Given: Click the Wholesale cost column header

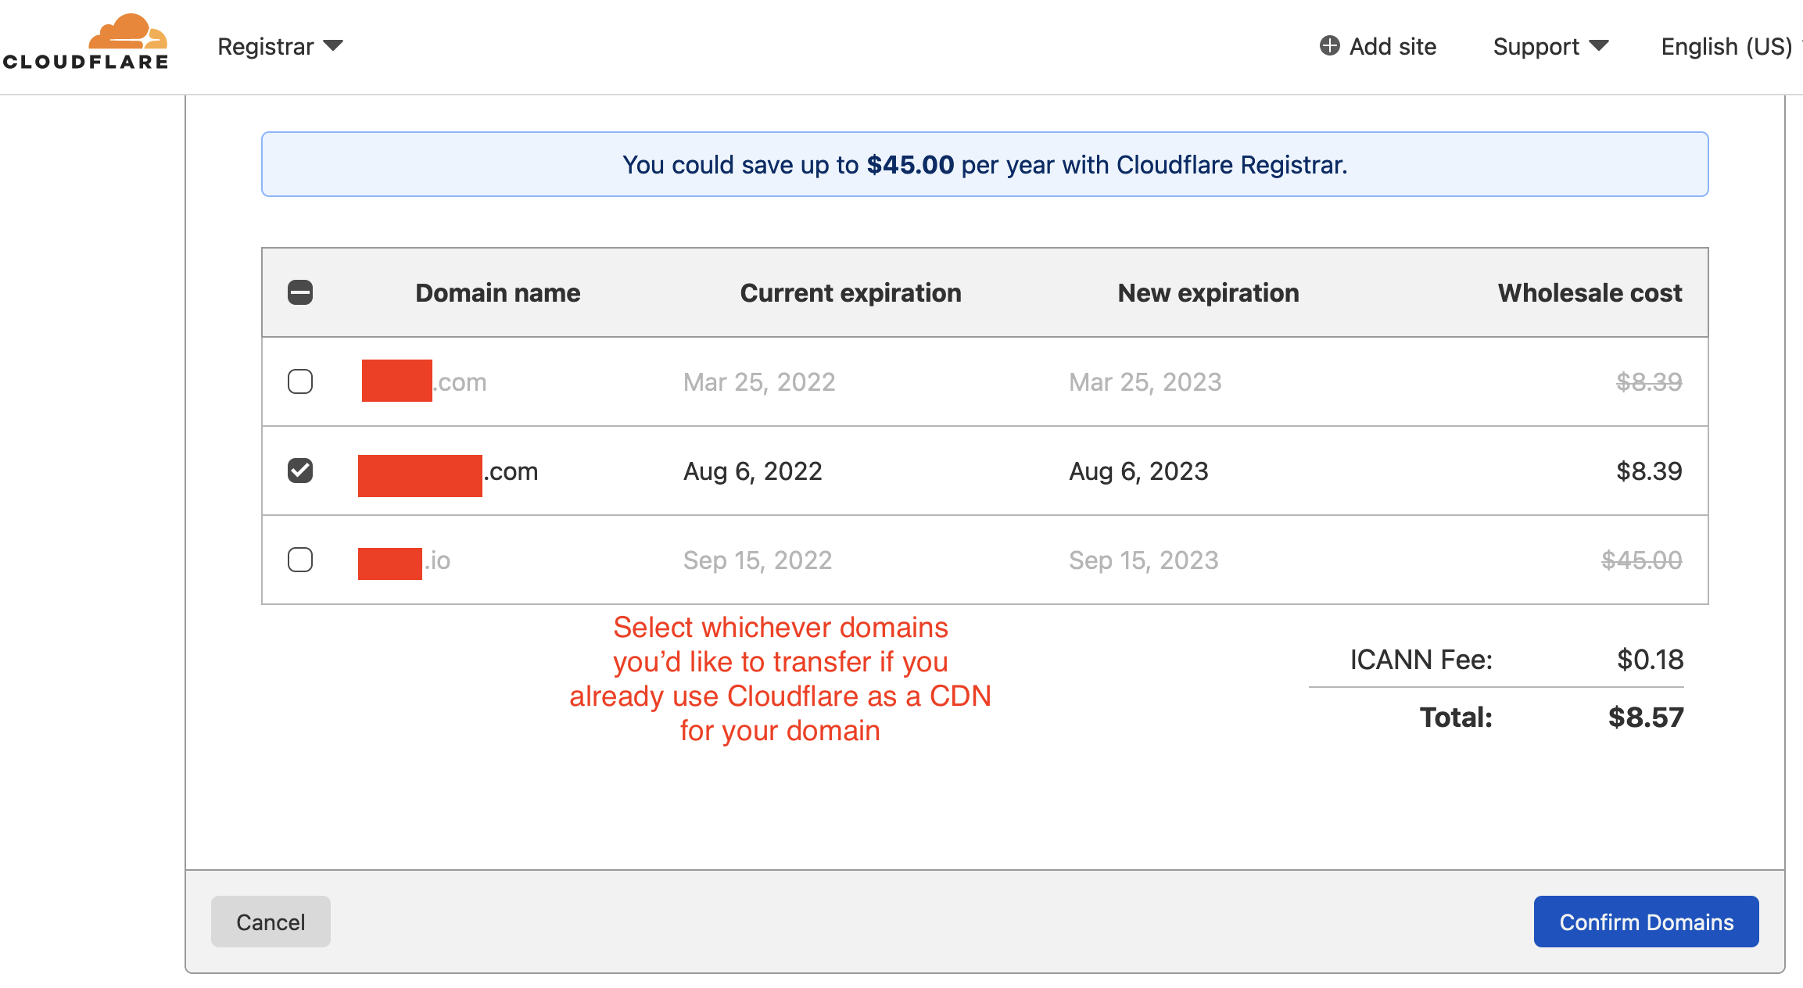Looking at the screenshot, I should [x=1590, y=293].
